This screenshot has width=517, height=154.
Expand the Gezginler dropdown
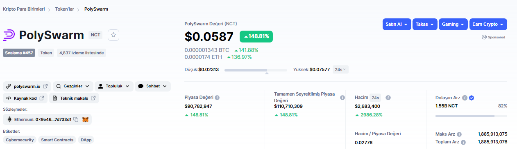(73, 86)
